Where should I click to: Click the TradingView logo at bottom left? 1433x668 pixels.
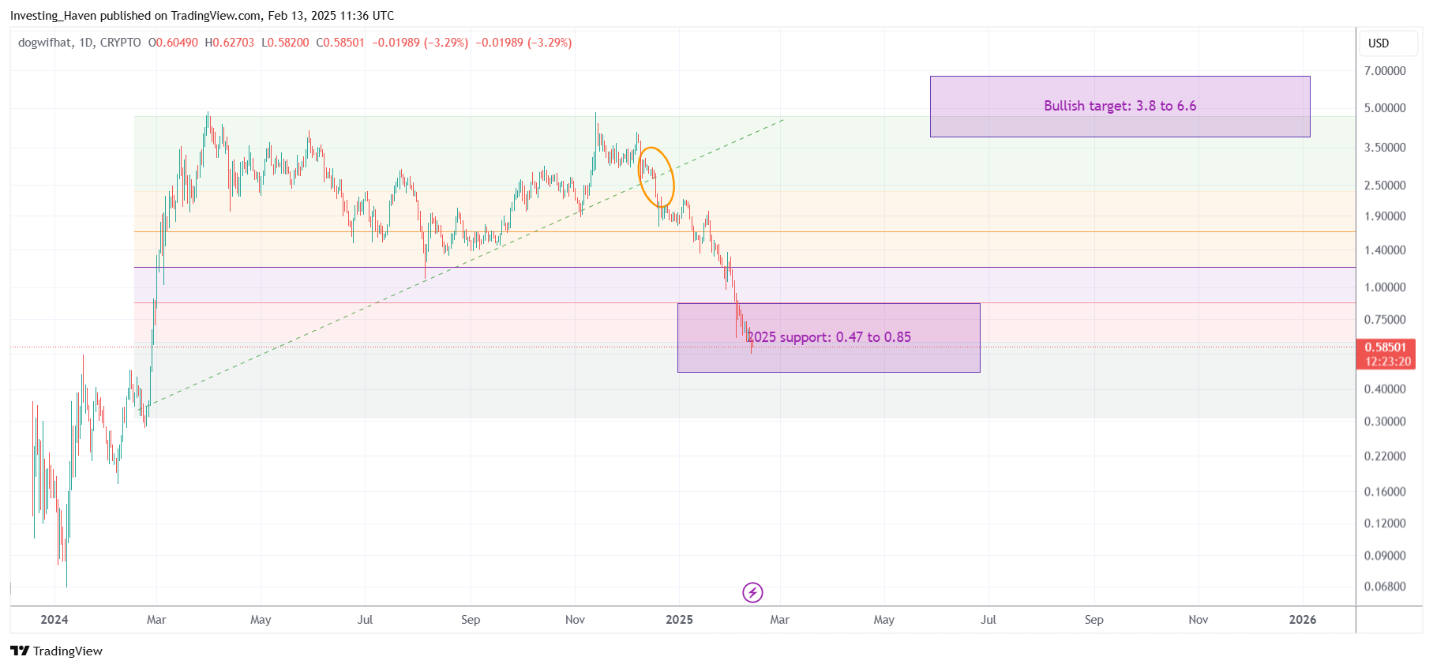[56, 651]
